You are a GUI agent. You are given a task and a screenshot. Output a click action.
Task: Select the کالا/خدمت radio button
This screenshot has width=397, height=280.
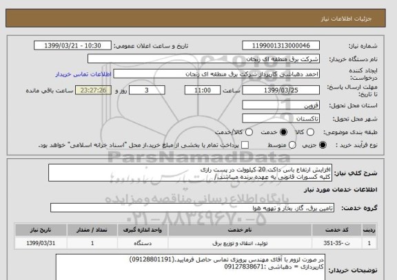(249, 132)
